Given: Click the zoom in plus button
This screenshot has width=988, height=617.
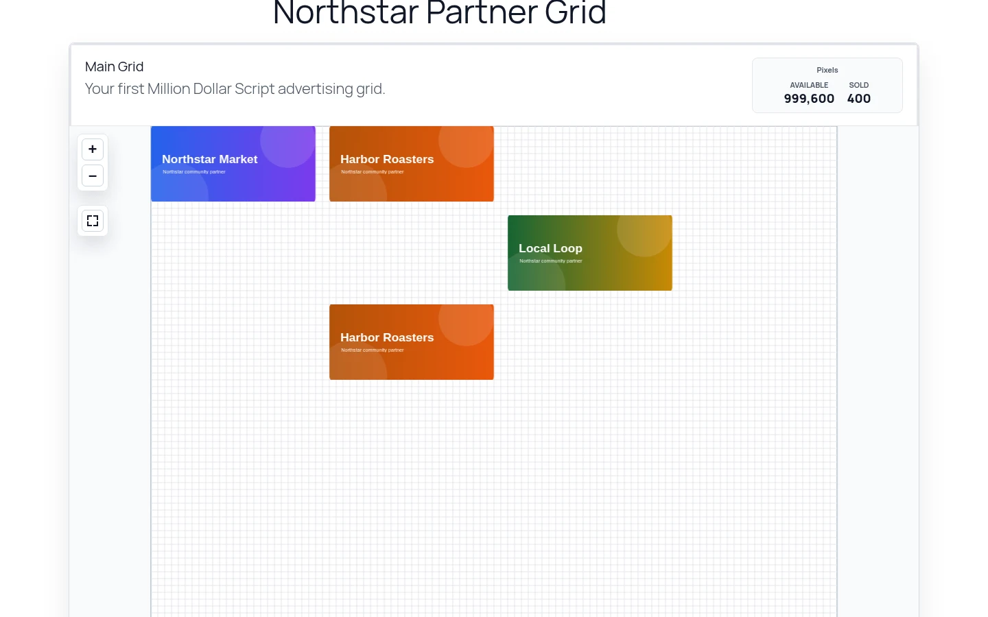Looking at the screenshot, I should 93,149.
